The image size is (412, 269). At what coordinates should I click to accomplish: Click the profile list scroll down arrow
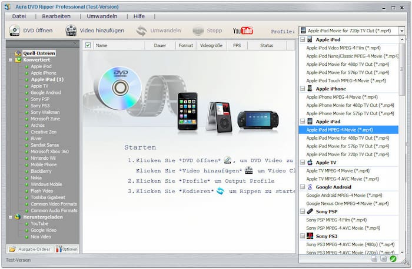[x=402, y=252]
